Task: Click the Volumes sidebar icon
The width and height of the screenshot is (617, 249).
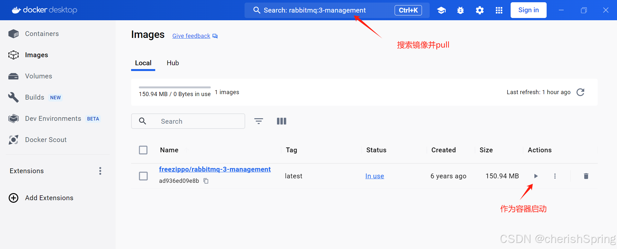Action: (x=13, y=76)
